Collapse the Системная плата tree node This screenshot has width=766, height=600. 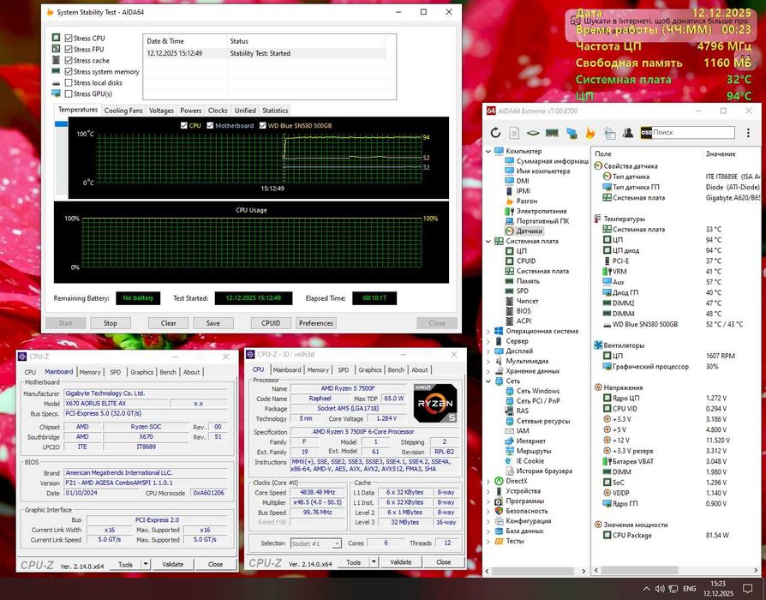(x=488, y=242)
